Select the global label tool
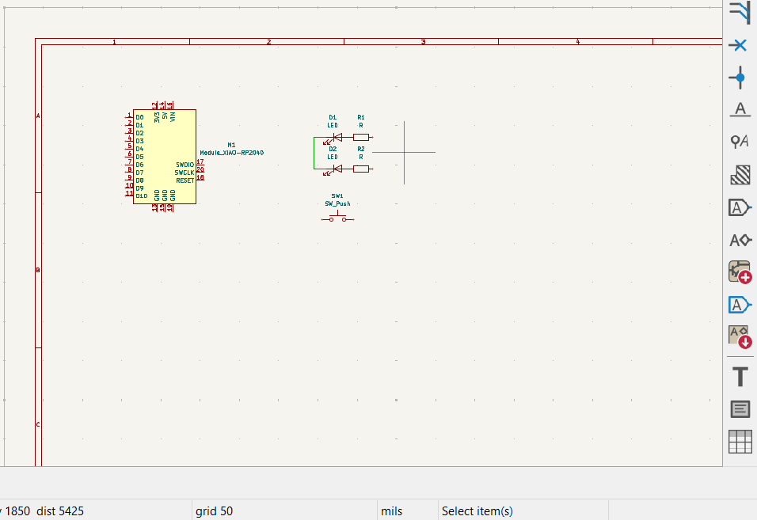Viewport: 757px width, 520px height. (740, 207)
